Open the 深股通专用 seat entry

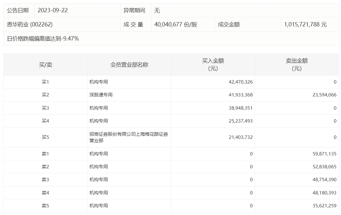pyautogui.click(x=101, y=95)
